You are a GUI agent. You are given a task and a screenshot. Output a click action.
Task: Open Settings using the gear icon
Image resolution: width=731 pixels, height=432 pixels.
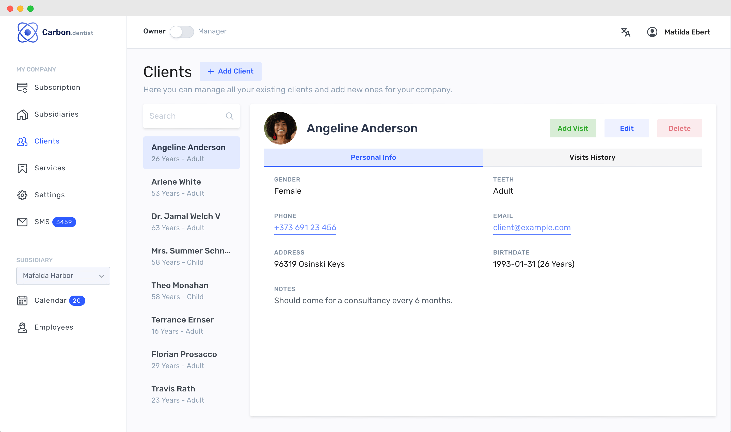pyautogui.click(x=22, y=195)
